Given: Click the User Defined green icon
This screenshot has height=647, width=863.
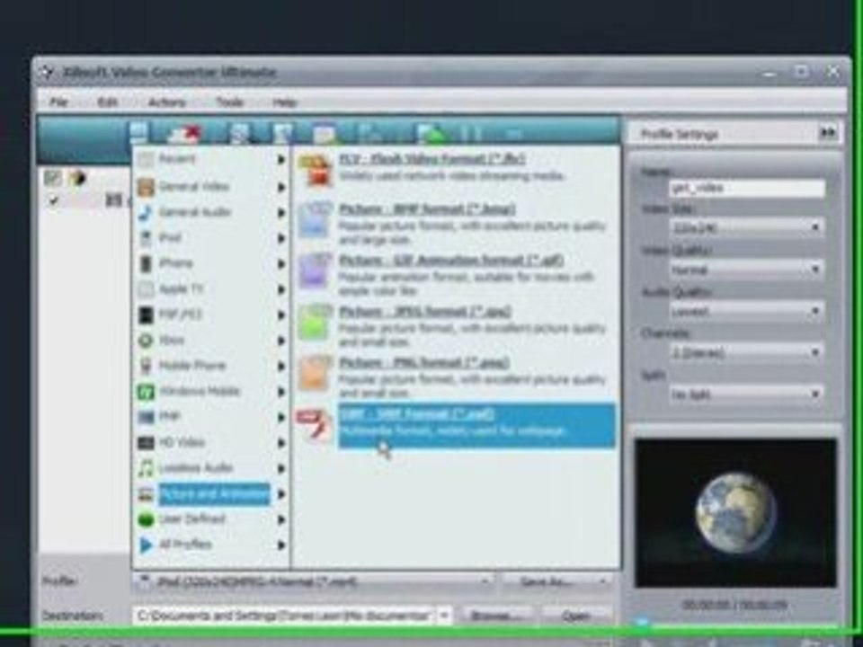Looking at the screenshot, I should [x=146, y=519].
